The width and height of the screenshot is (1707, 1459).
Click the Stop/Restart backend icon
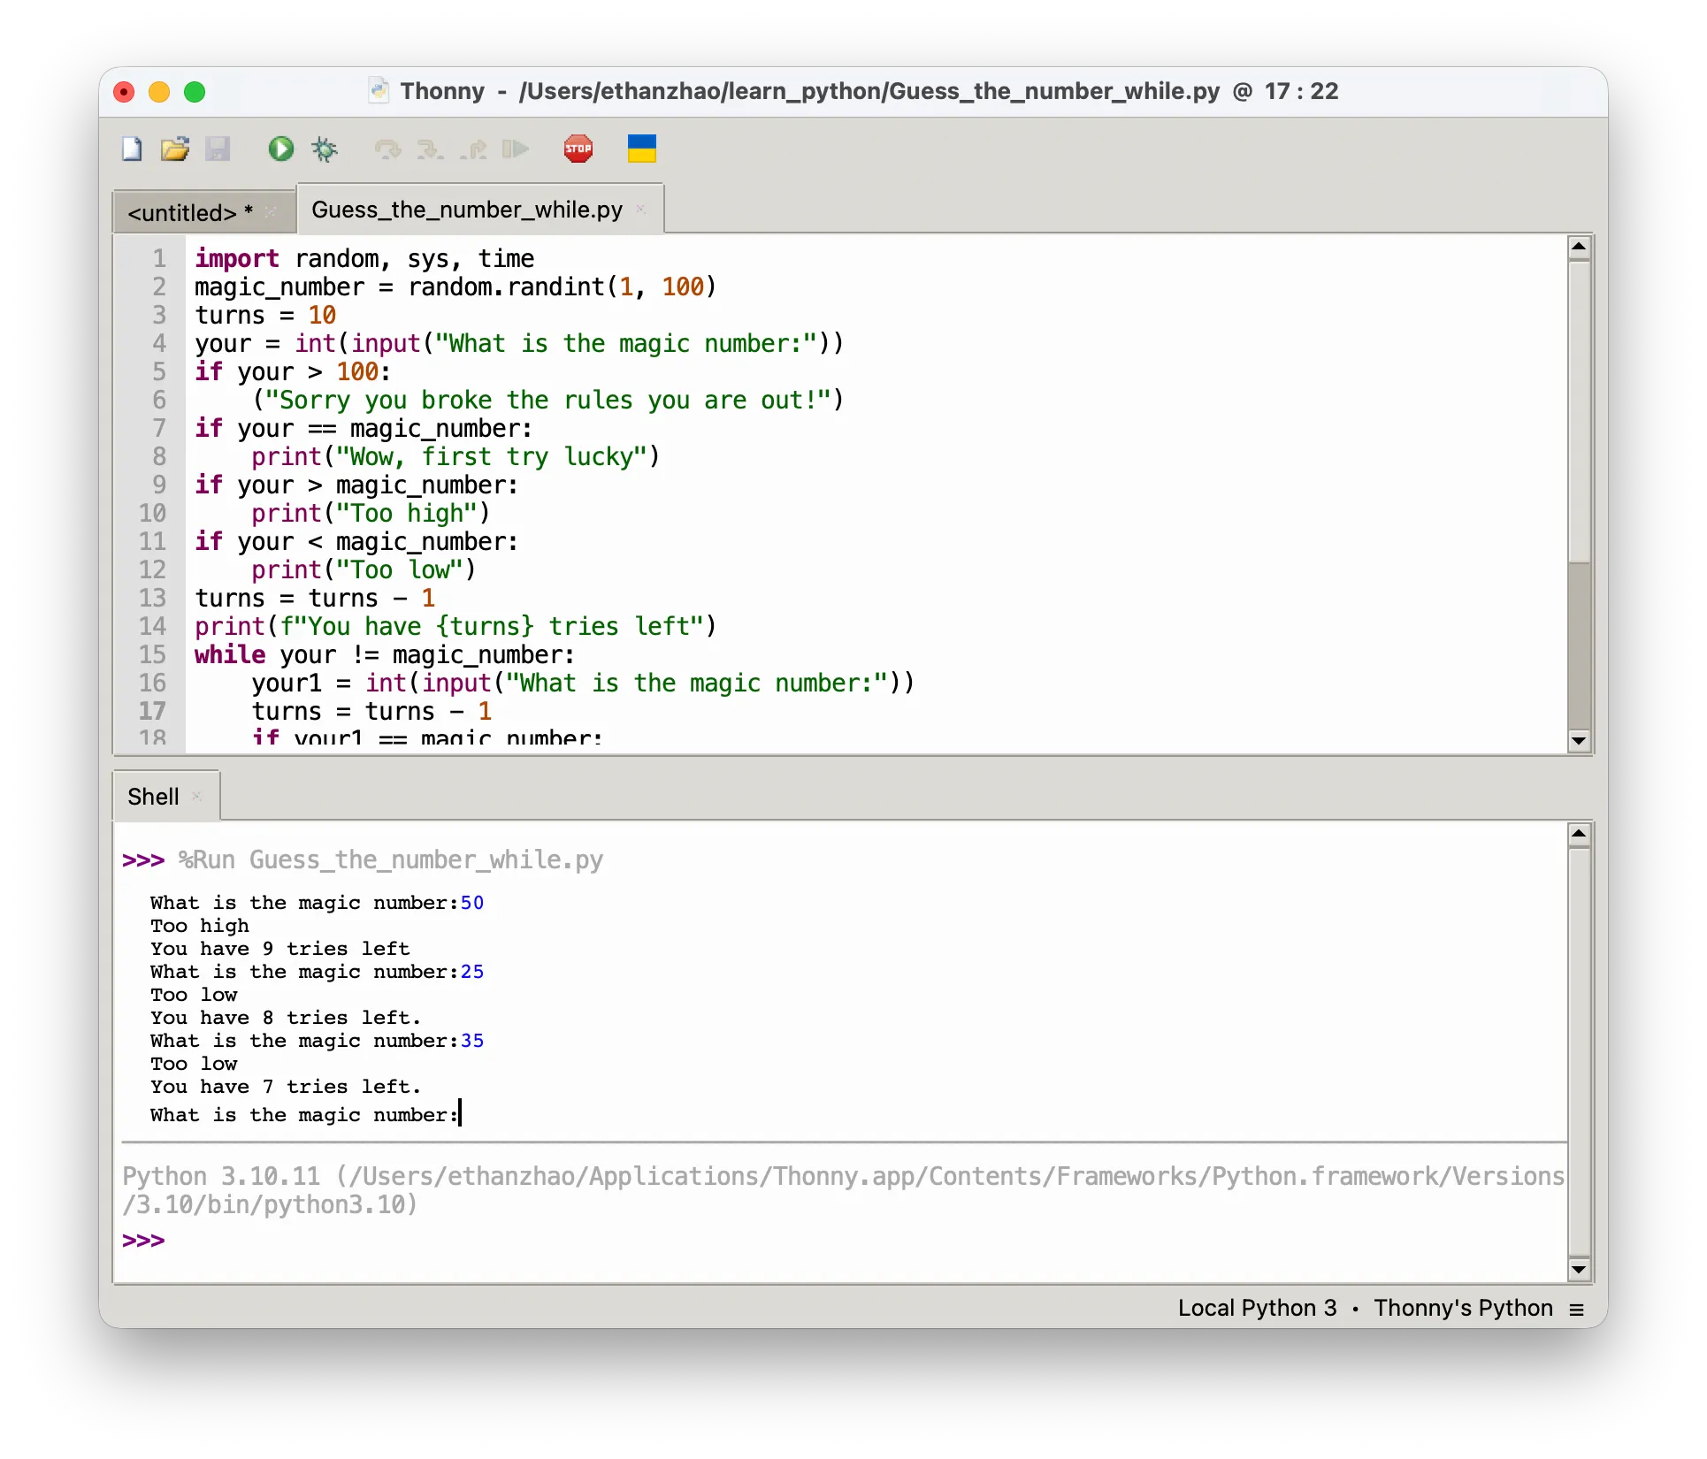point(578,149)
